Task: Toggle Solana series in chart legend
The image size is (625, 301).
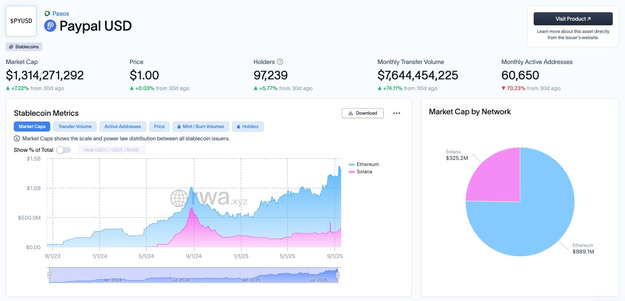Action: coord(360,171)
